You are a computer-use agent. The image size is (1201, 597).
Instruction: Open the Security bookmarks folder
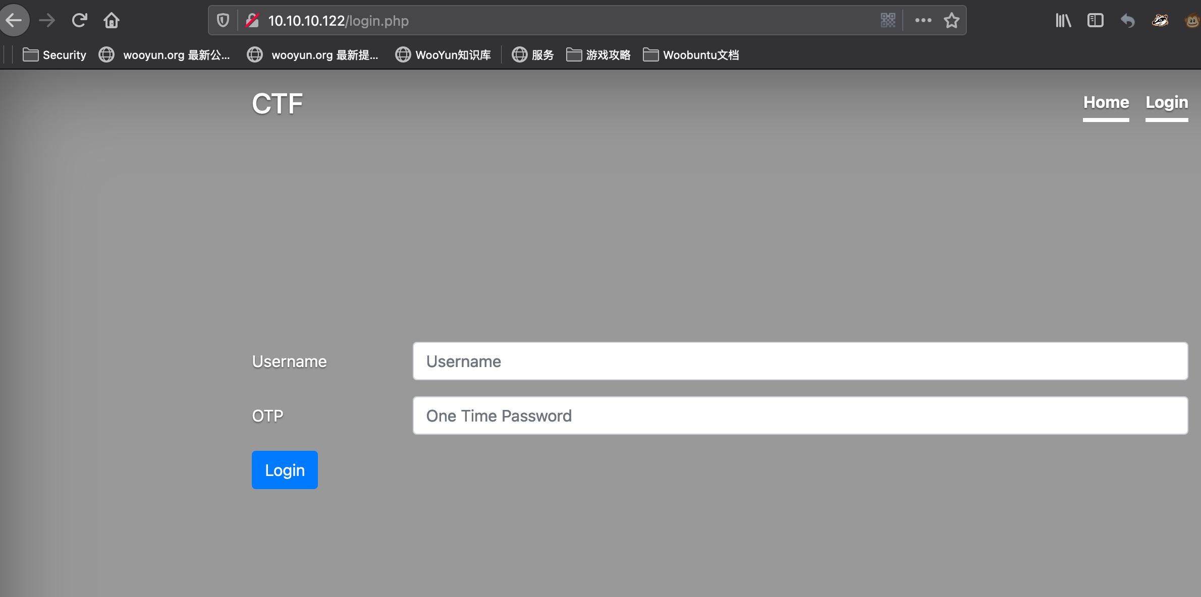point(54,54)
